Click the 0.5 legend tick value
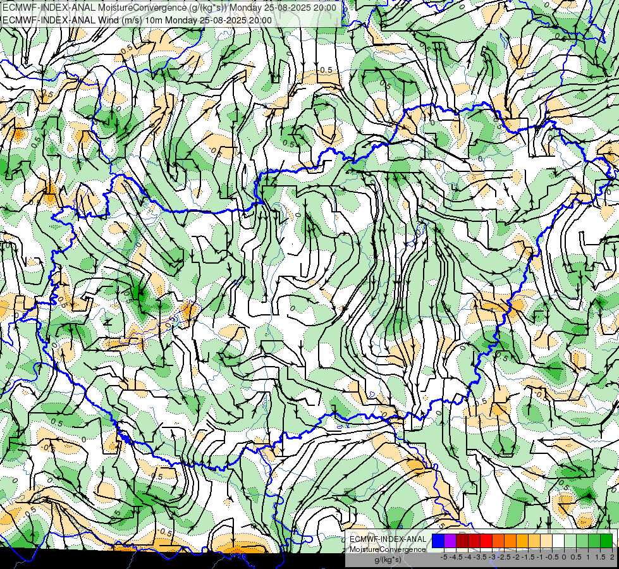619x569 pixels. [576, 557]
